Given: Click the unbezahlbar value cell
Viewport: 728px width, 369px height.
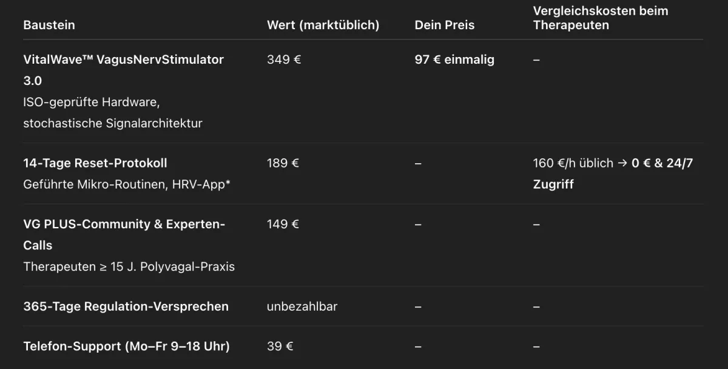Looking at the screenshot, I should 302,306.
